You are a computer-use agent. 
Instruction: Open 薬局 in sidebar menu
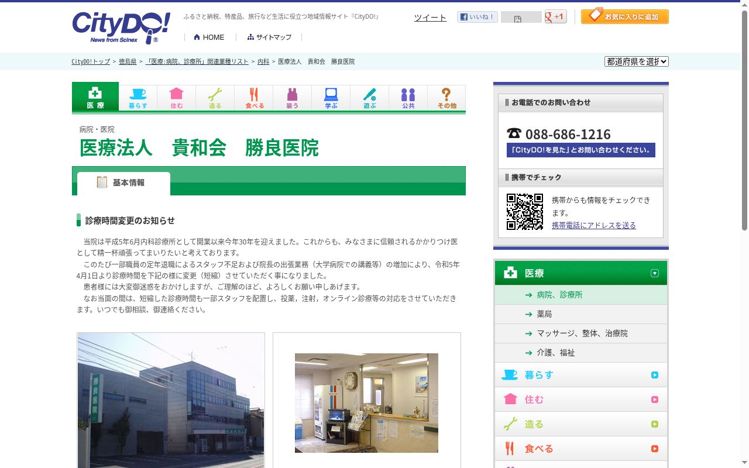[x=580, y=314]
